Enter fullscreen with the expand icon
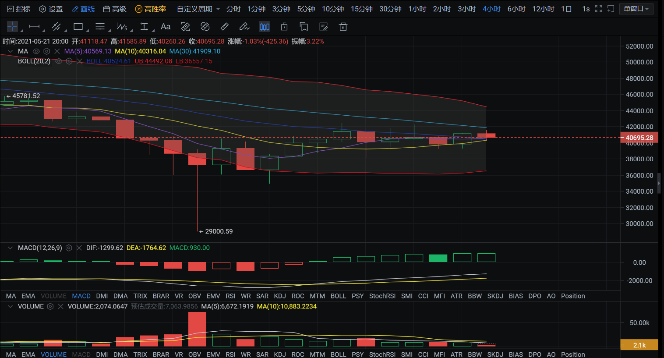Image resolution: width=664 pixels, height=358 pixels. [x=599, y=9]
